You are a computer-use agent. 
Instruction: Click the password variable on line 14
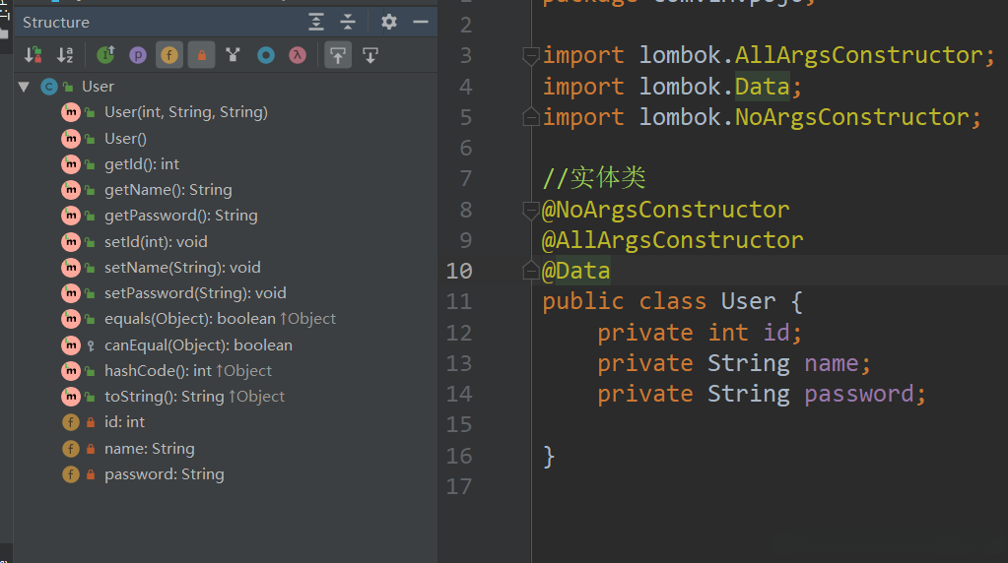[x=859, y=394]
